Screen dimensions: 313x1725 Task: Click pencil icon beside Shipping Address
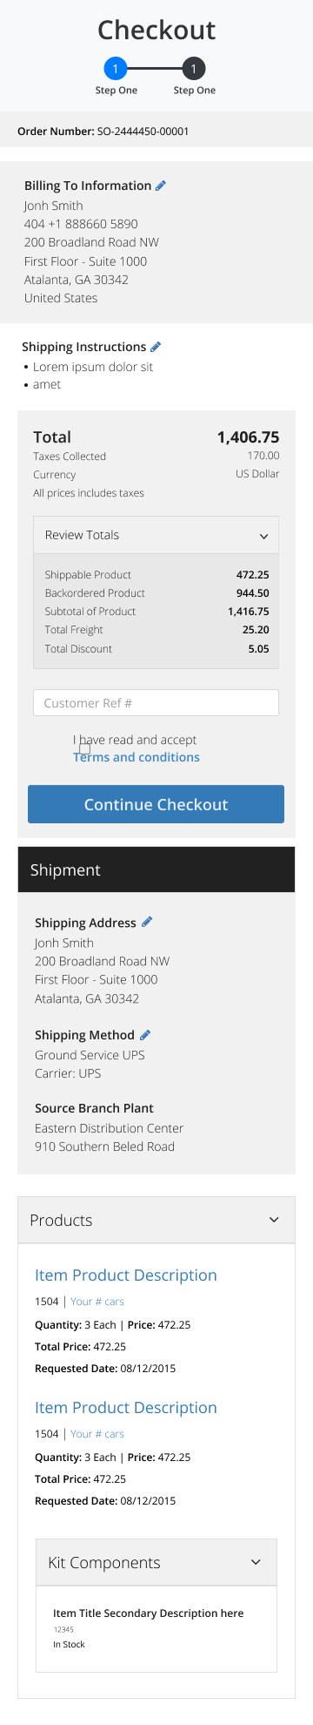point(147,922)
